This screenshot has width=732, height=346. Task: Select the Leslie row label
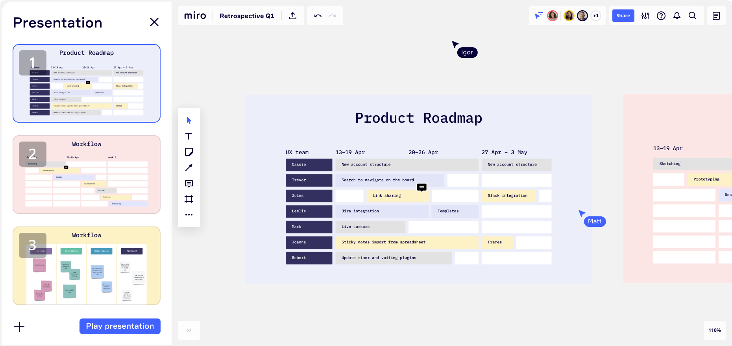click(x=309, y=211)
